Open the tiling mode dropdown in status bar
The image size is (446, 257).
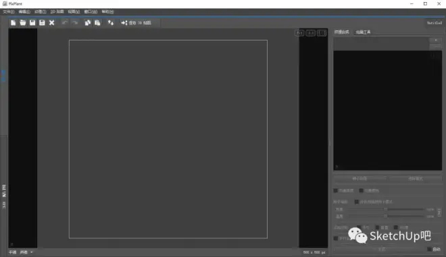26,252
